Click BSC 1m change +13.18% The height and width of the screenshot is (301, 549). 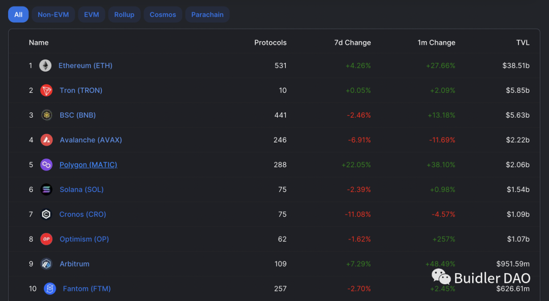[441, 115]
